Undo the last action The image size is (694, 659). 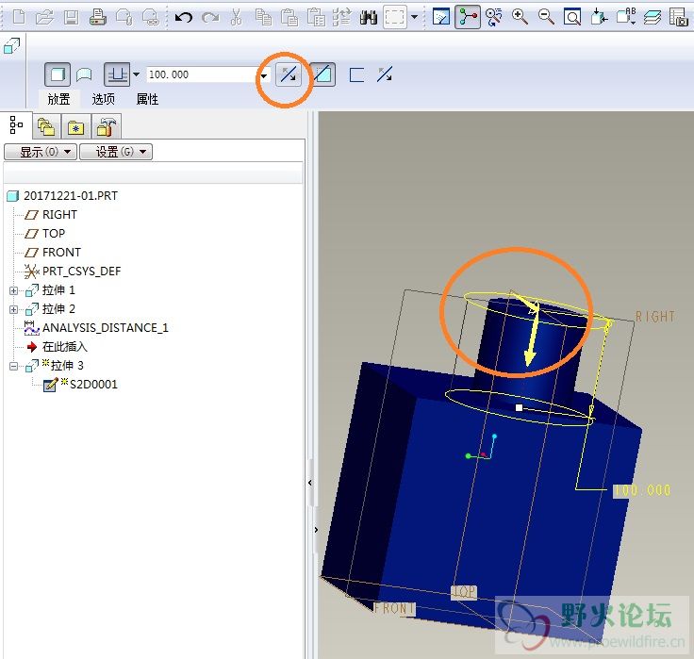(183, 18)
